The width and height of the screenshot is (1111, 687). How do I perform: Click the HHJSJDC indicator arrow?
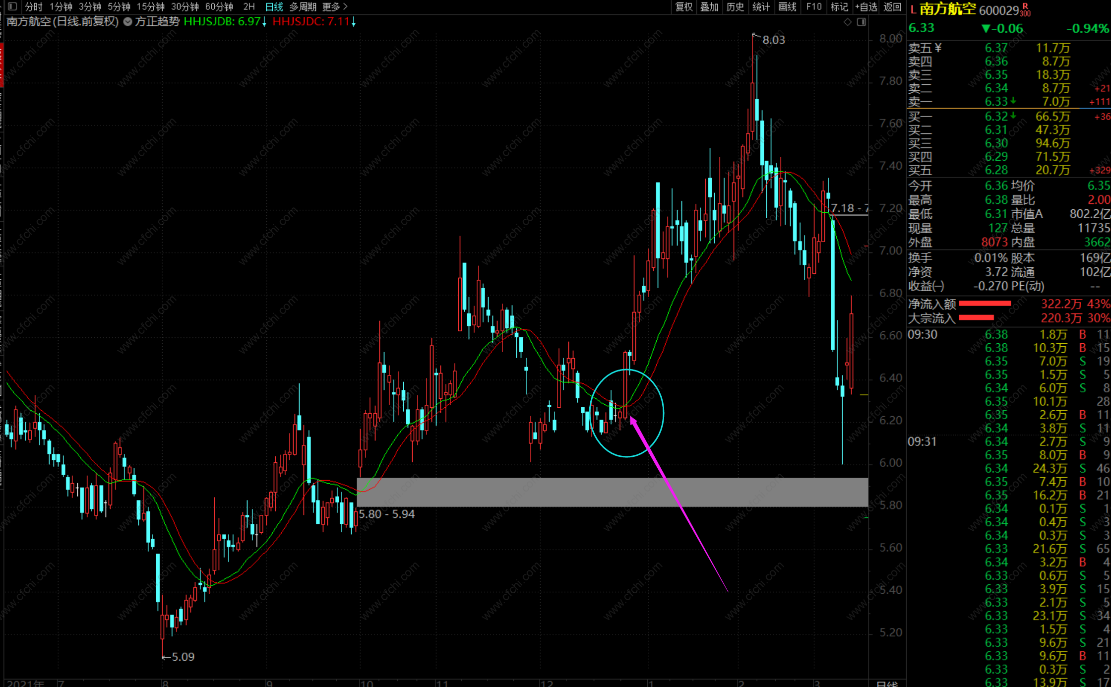point(354,22)
